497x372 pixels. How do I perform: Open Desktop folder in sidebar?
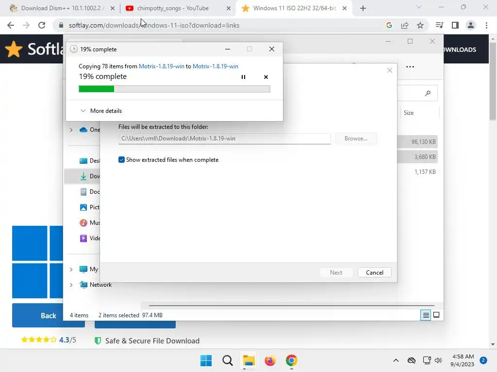[x=89, y=161]
